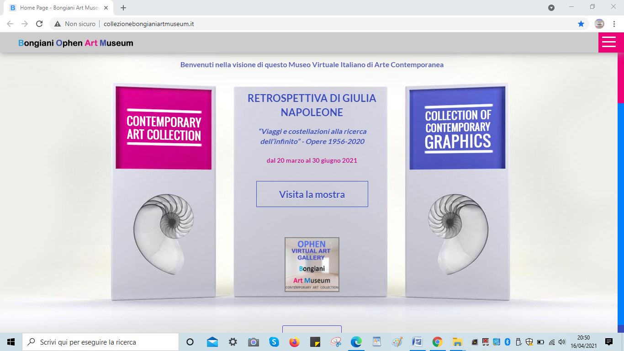Expand the circular dropdown arrow in title bar
The height and width of the screenshot is (351, 624).
click(x=551, y=7)
